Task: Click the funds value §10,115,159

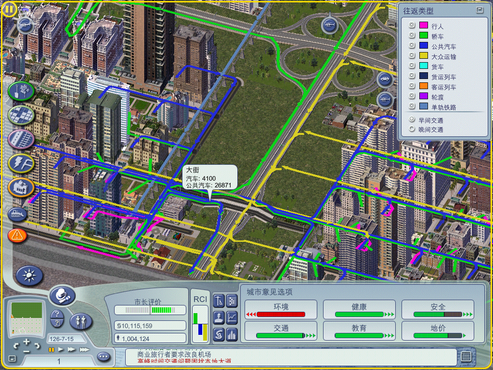Action: pyautogui.click(x=150, y=326)
